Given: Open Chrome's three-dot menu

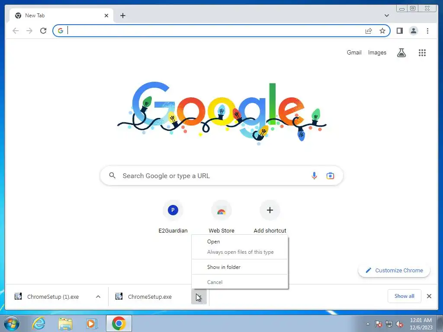Looking at the screenshot, I should (427, 31).
